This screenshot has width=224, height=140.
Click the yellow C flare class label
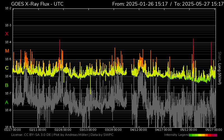click(x=7, y=68)
